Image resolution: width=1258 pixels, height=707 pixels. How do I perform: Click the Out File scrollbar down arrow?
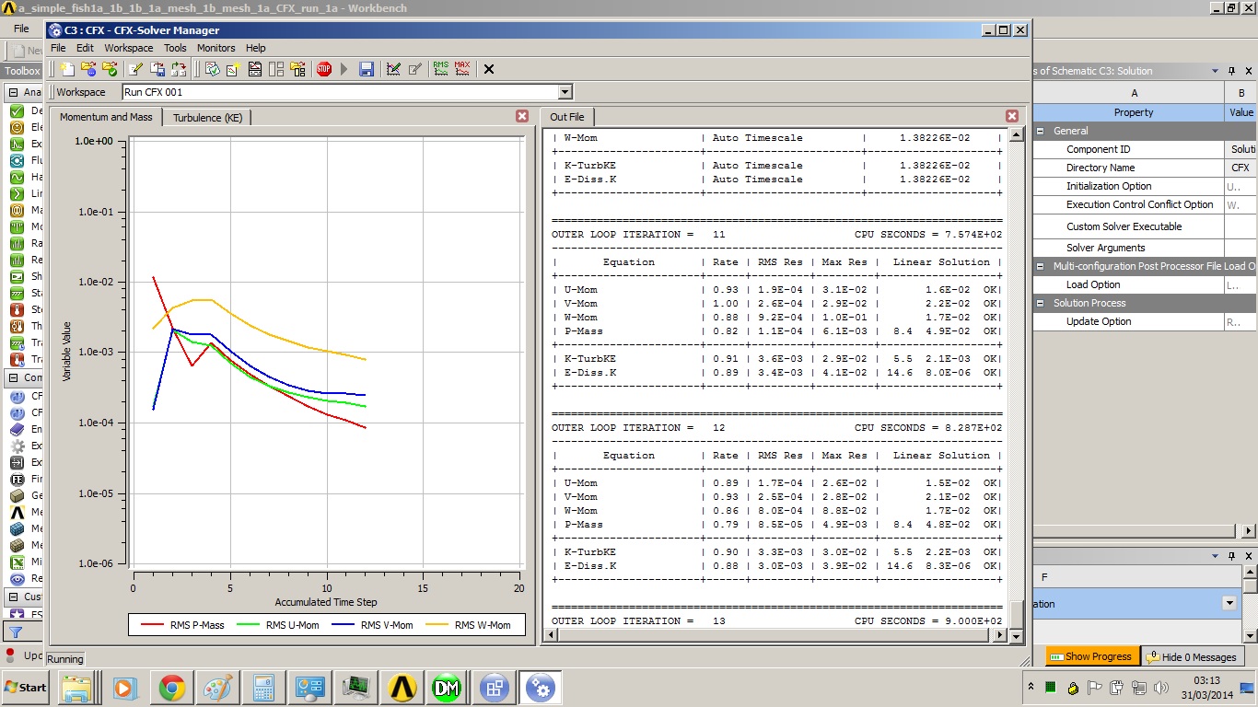pos(1017,635)
